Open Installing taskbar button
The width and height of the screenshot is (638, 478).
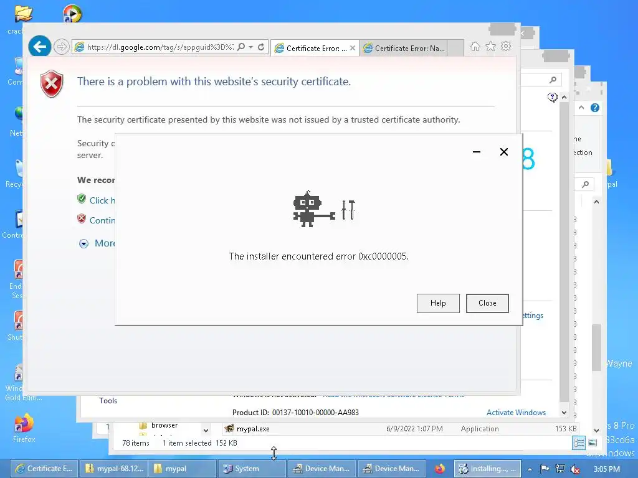(x=487, y=469)
